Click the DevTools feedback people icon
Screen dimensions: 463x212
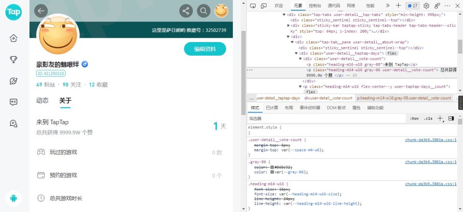tap(437, 6)
